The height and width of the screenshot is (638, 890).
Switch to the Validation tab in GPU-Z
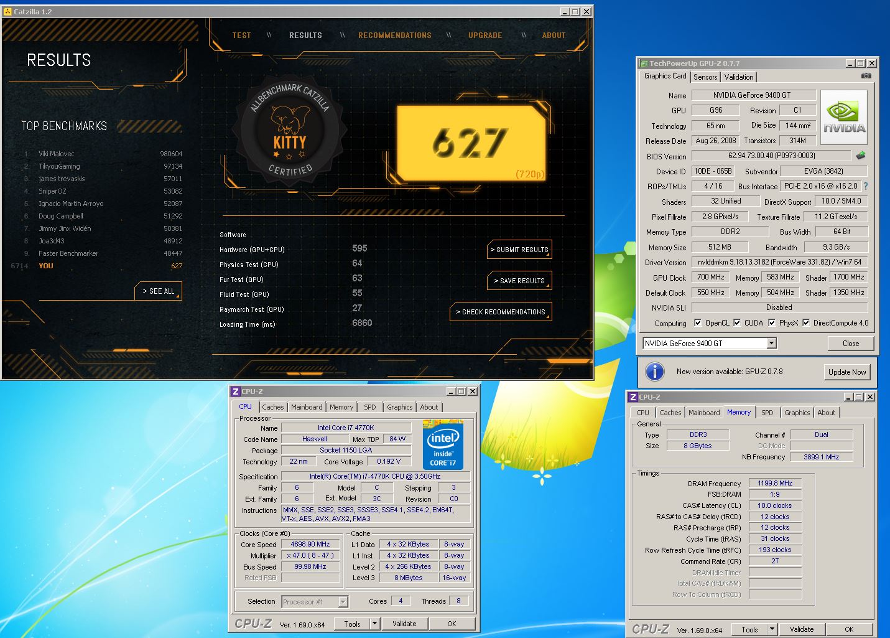(739, 77)
